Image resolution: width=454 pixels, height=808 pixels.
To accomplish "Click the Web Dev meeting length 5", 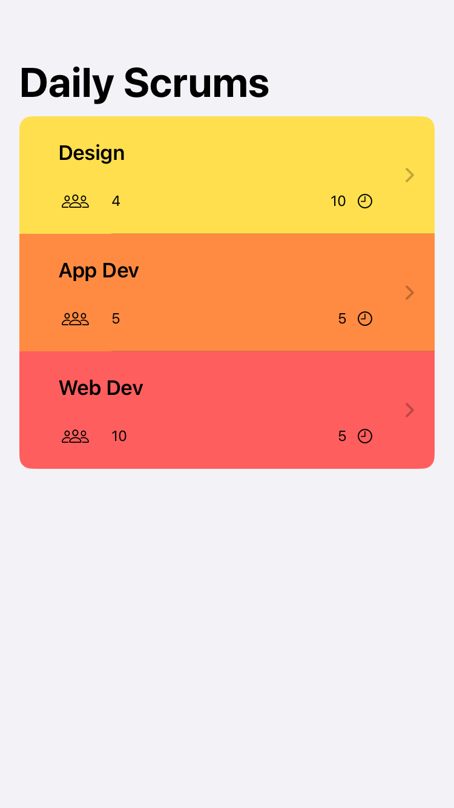I will pos(342,436).
